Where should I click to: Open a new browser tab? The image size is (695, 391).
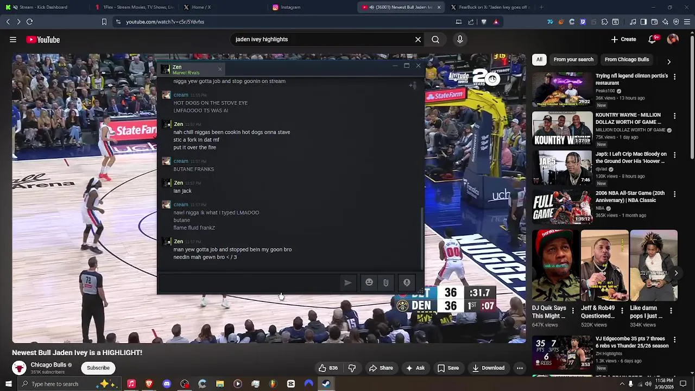[541, 7]
